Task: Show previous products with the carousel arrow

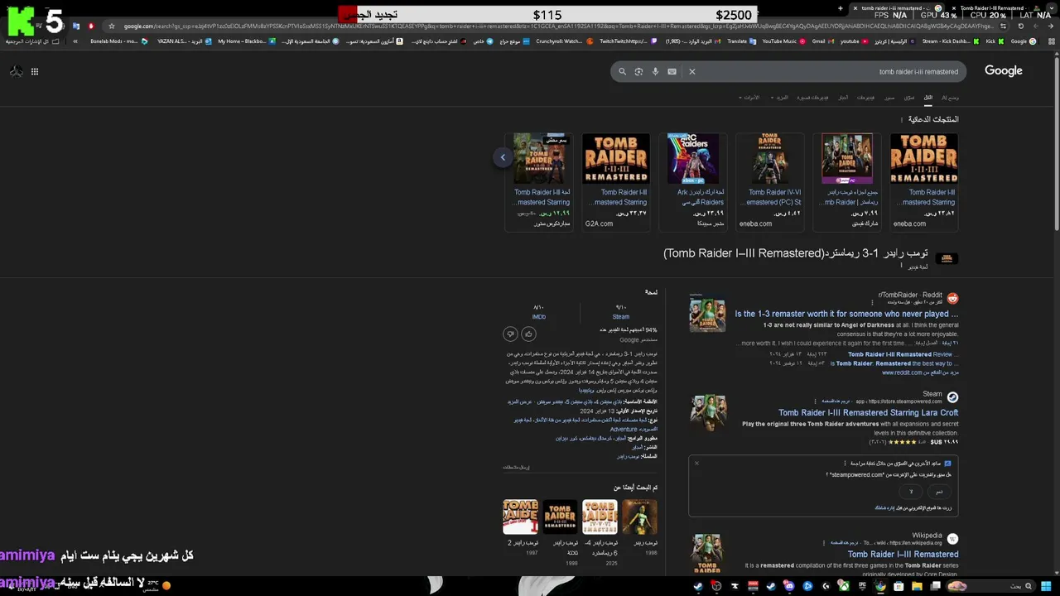Action: (x=503, y=157)
